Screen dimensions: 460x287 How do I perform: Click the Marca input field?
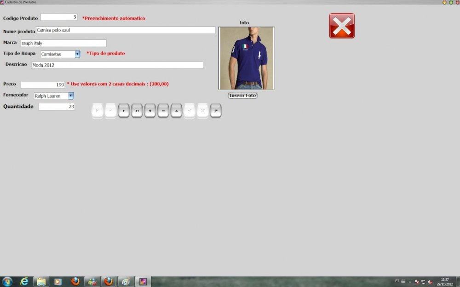click(x=63, y=43)
